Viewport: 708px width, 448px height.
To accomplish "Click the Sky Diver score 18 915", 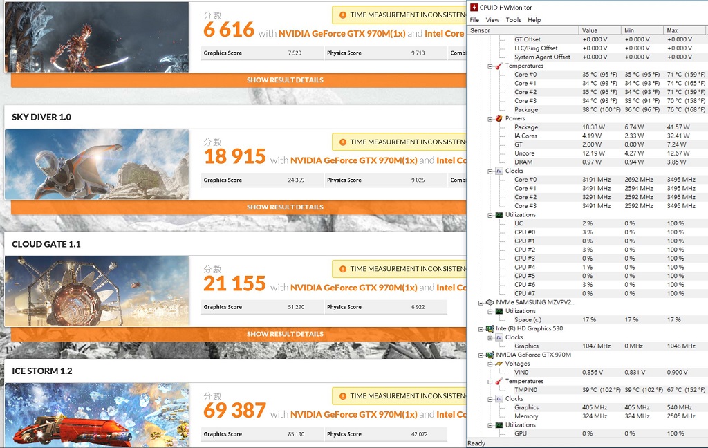I will pyautogui.click(x=235, y=157).
